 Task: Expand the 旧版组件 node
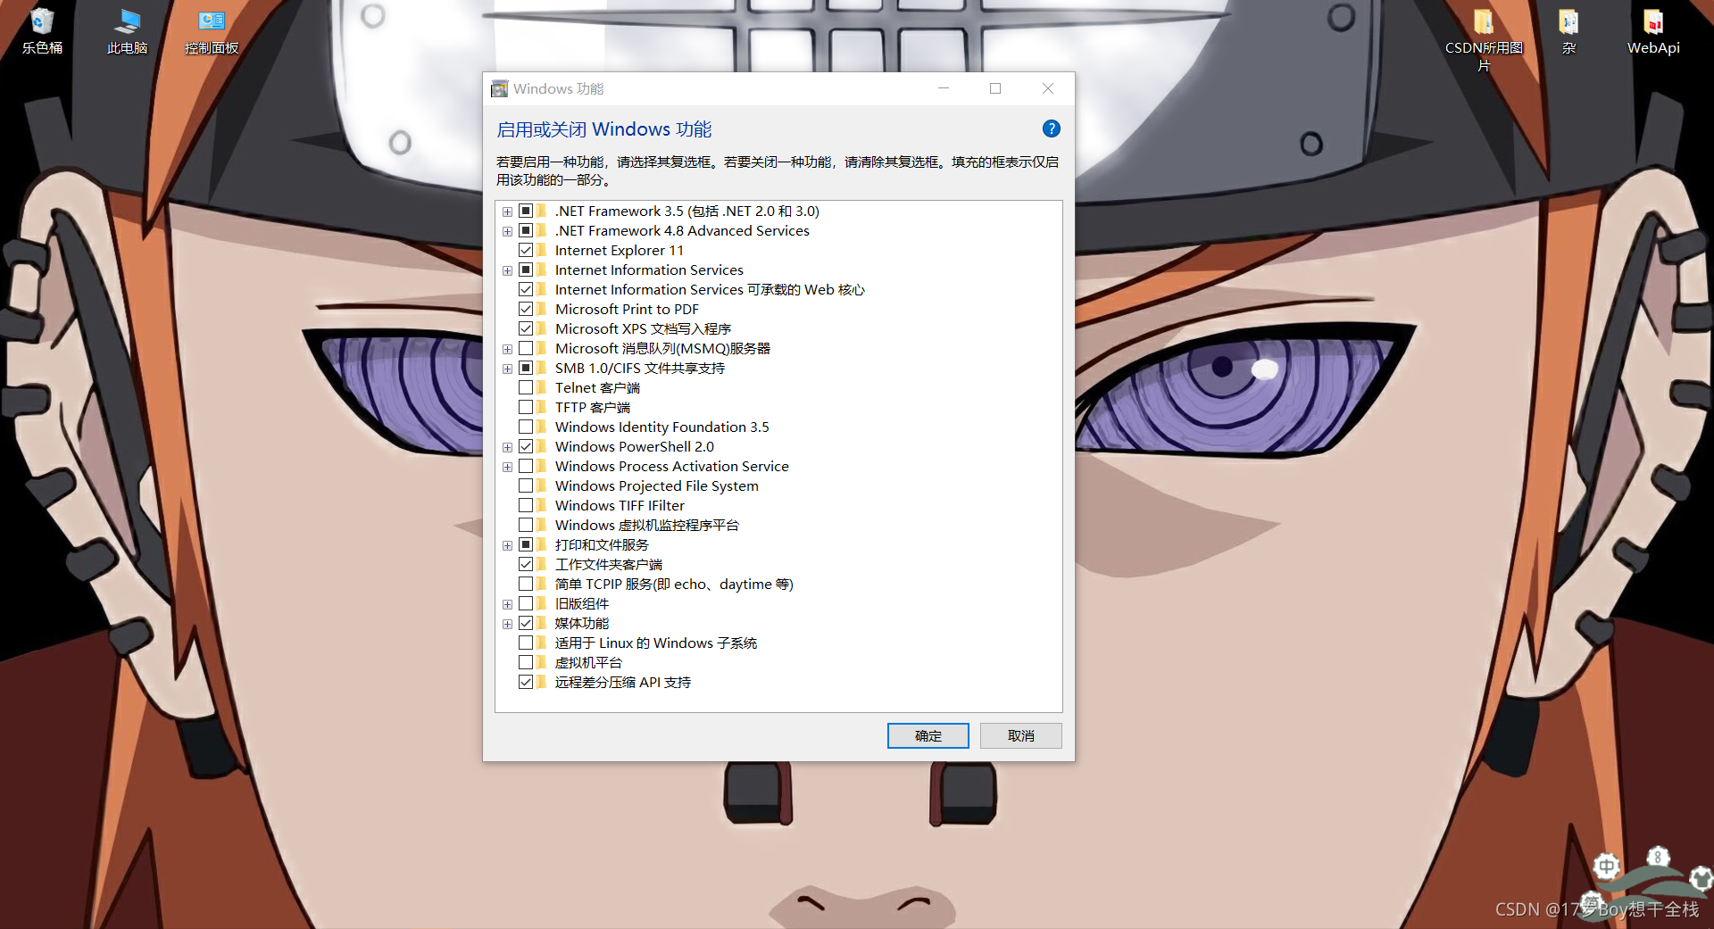click(x=507, y=604)
